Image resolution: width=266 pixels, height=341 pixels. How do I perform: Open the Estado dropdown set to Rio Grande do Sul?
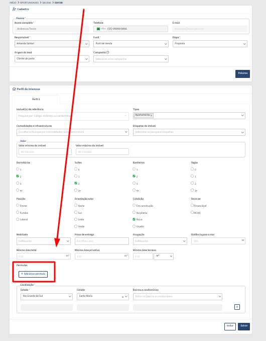47,297
